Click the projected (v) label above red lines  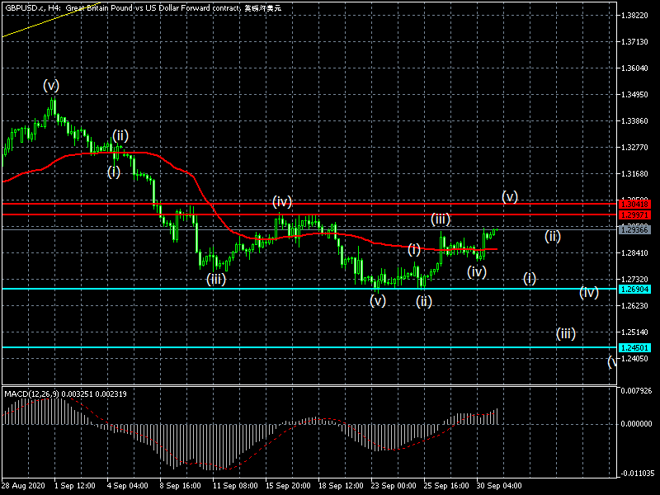point(510,197)
